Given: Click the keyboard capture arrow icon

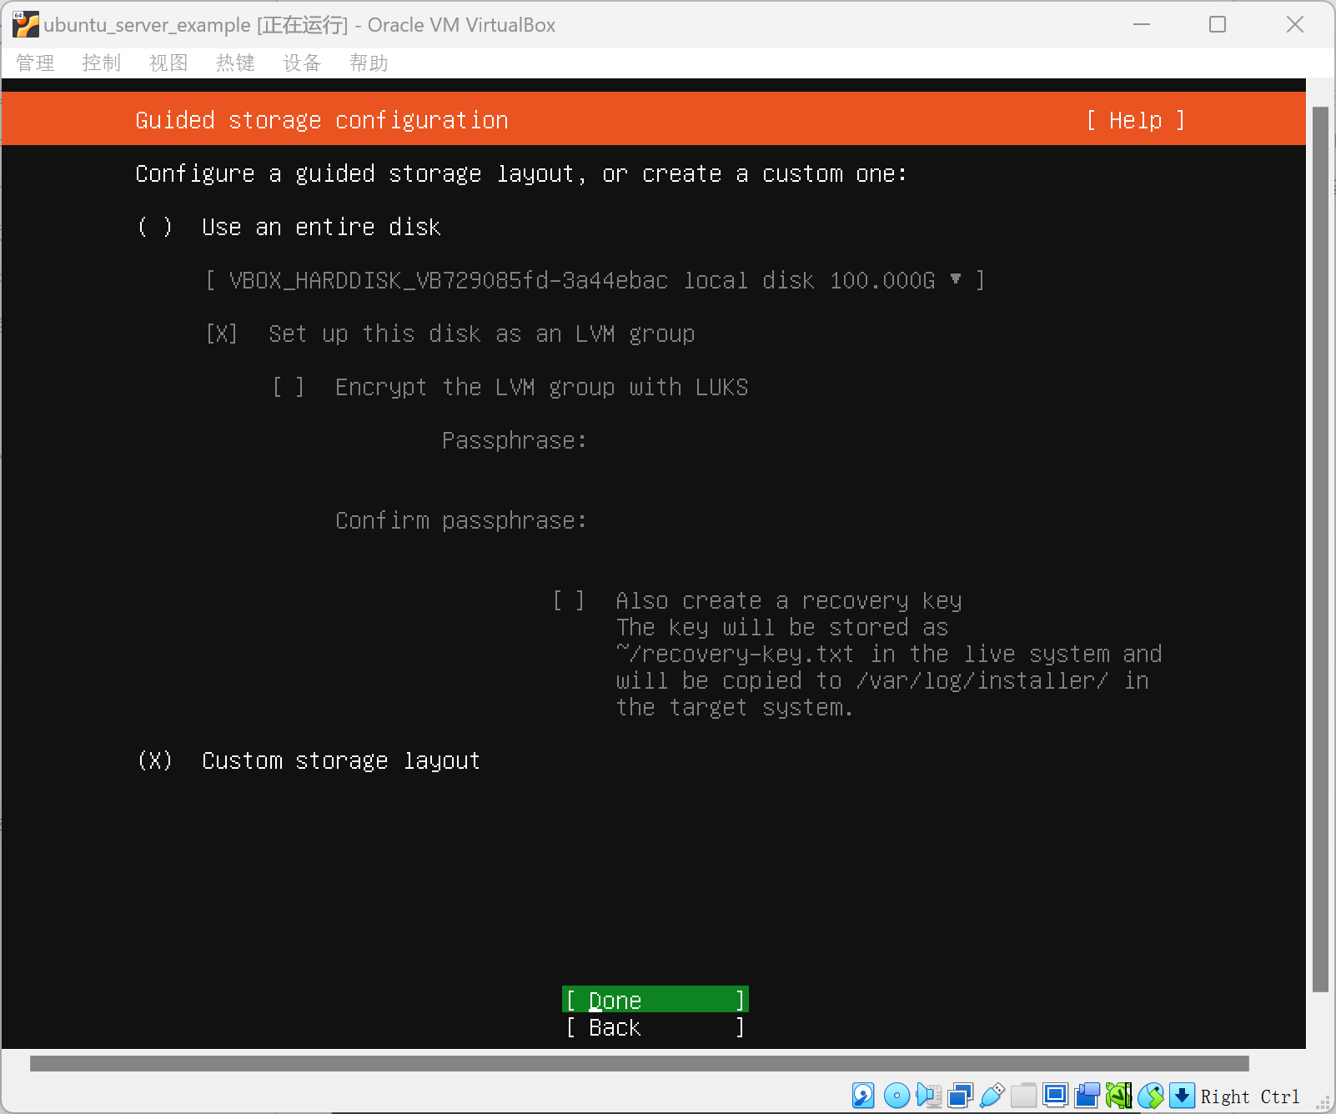Looking at the screenshot, I should (x=1182, y=1095).
